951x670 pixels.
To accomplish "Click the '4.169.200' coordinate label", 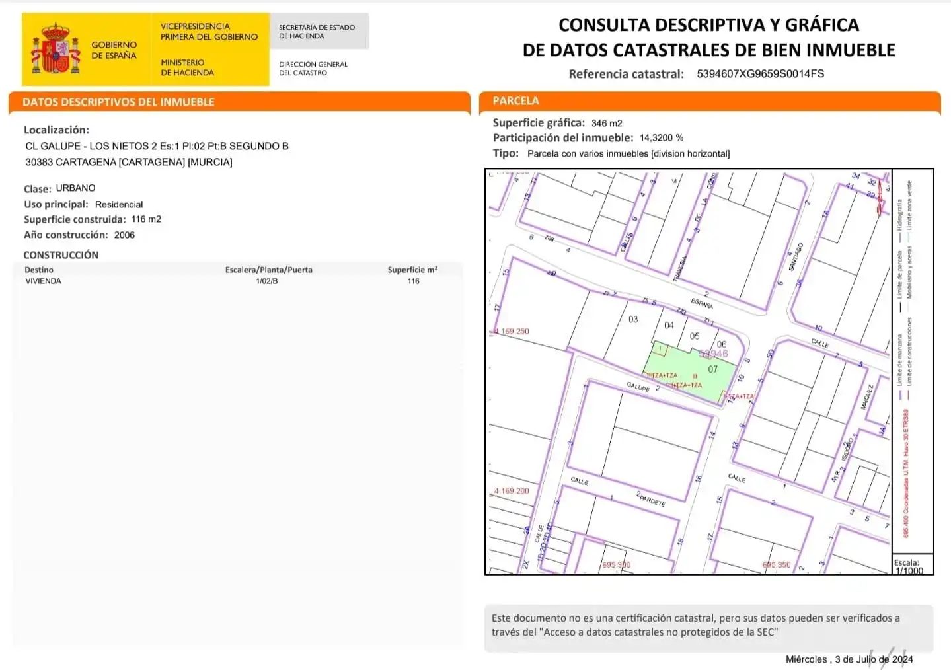I will pos(512,491).
